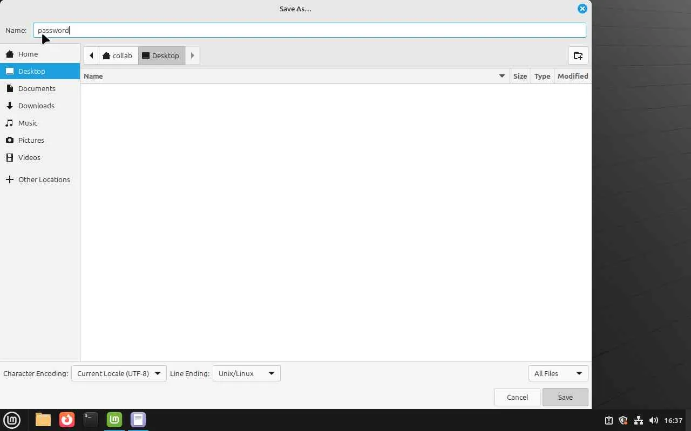Click the Save button
This screenshot has height=431, width=691.
pos(565,397)
